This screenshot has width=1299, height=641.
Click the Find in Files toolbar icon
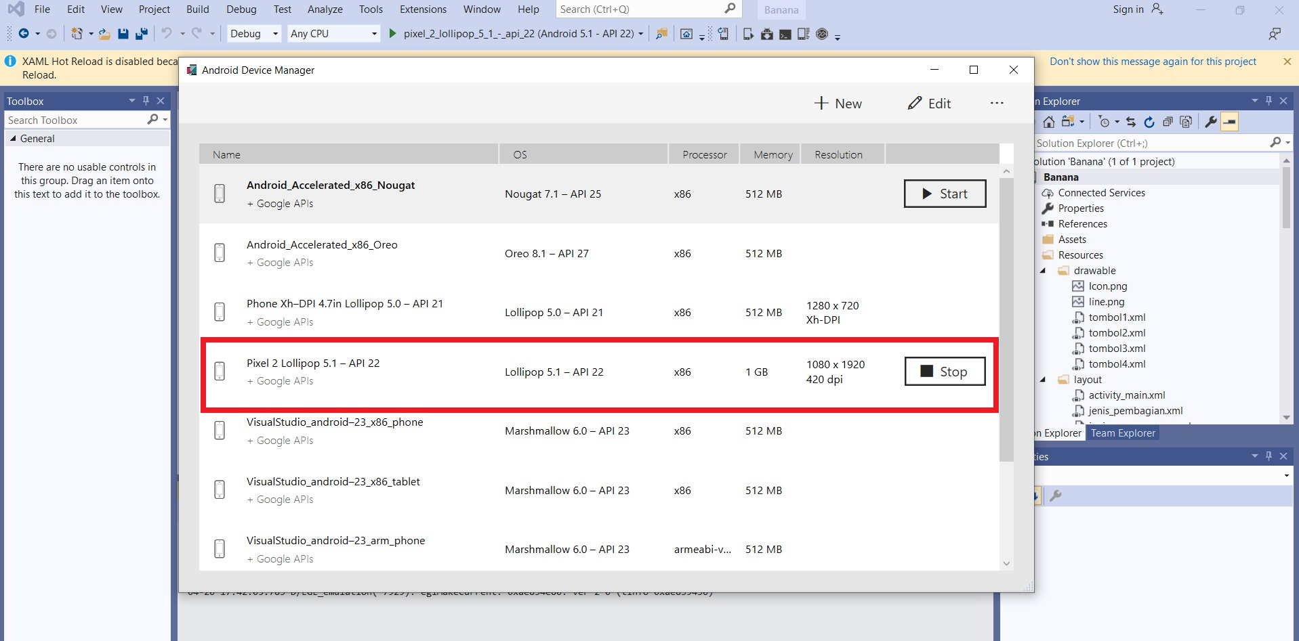(661, 34)
